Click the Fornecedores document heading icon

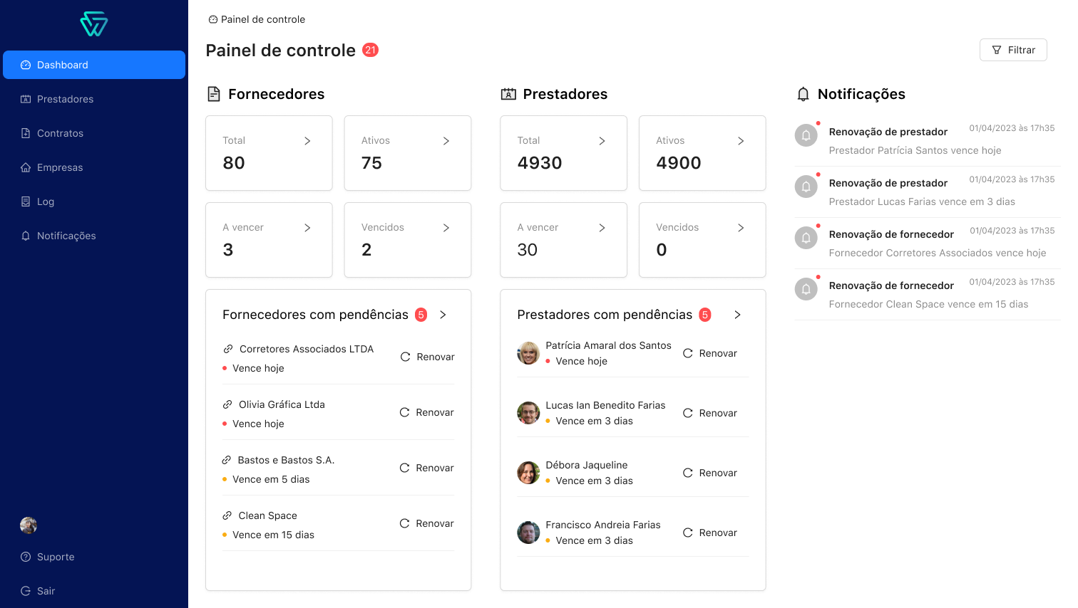pos(213,94)
